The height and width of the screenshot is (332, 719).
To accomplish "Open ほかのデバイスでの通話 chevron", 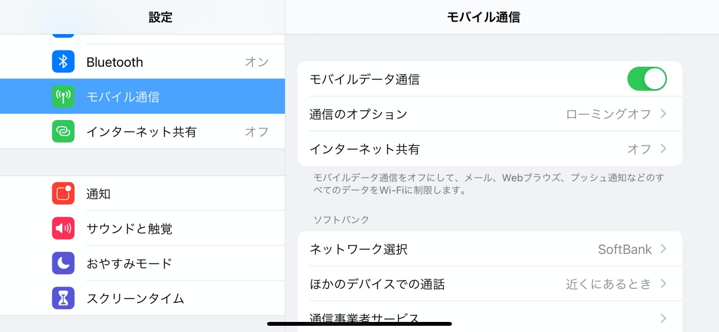I will click(663, 284).
